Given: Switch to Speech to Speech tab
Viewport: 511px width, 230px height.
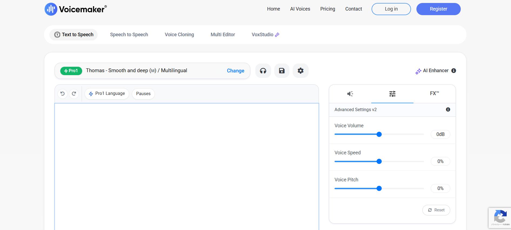Looking at the screenshot, I should click(x=129, y=35).
